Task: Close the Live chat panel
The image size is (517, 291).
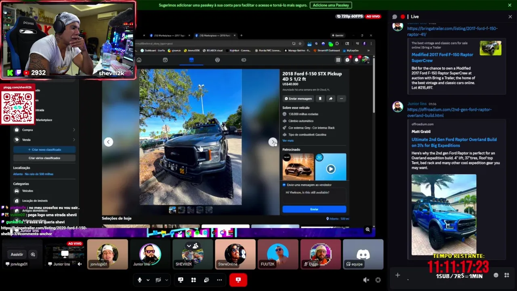Action: point(510,17)
